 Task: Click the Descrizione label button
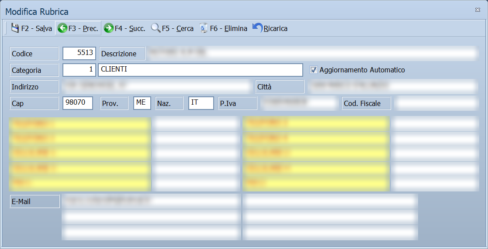(122, 53)
